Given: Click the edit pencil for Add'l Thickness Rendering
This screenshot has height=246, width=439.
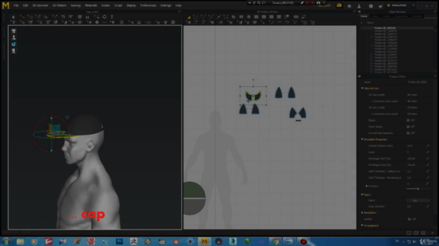Looking at the screenshot, I should click(427, 178).
